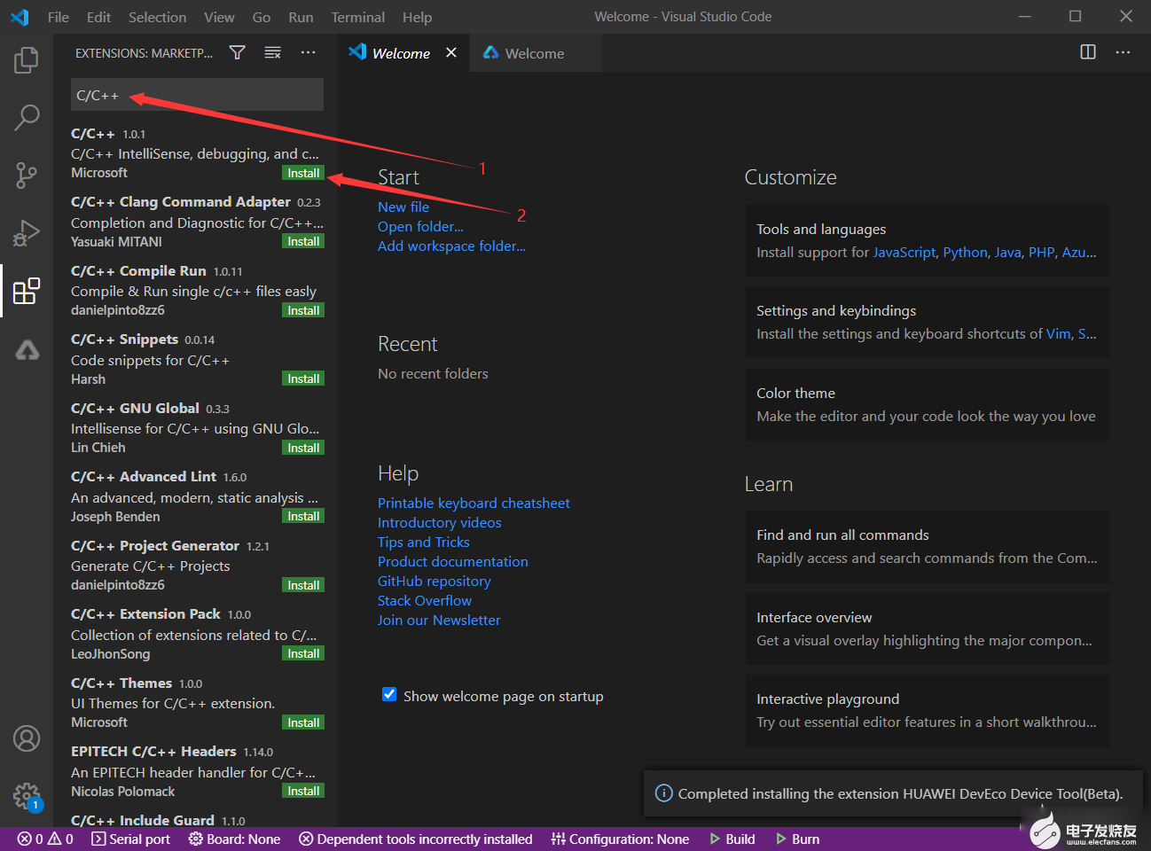Screen dimensions: 1151x851
Task: Open Product documentation link
Action: (x=453, y=561)
